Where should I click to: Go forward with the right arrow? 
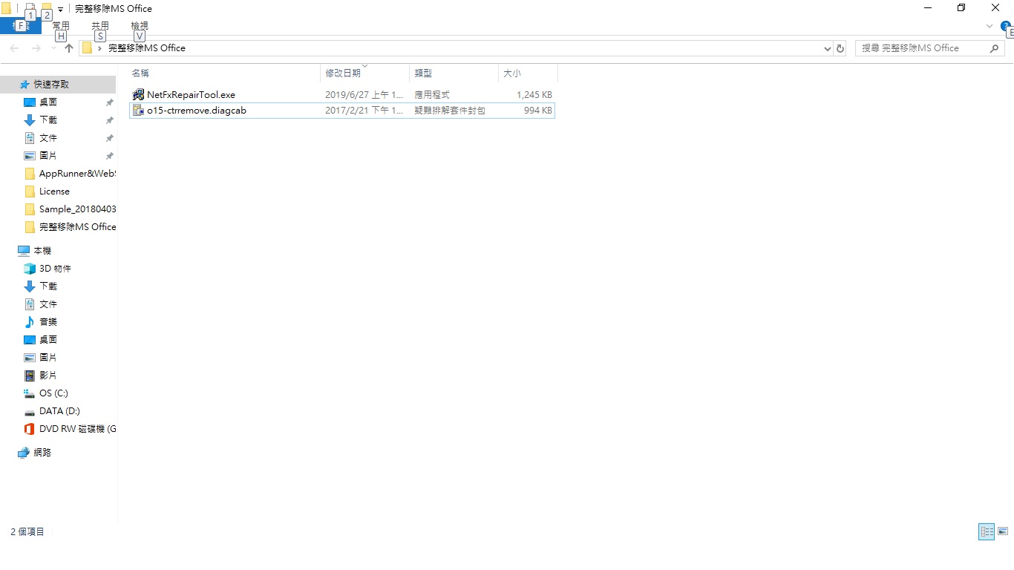coord(36,48)
